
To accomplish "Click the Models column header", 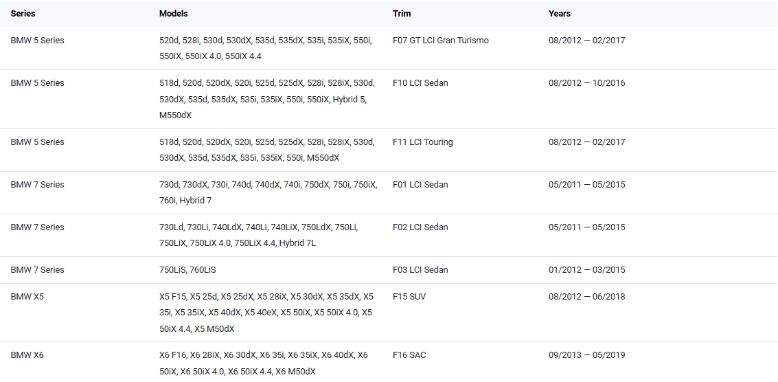I will pyautogui.click(x=173, y=13).
